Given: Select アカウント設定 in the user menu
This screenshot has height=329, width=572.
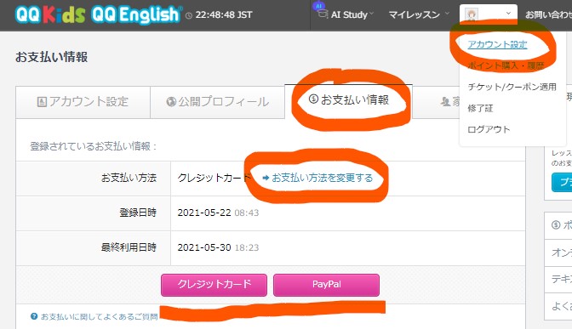Looking at the screenshot, I should [497, 44].
